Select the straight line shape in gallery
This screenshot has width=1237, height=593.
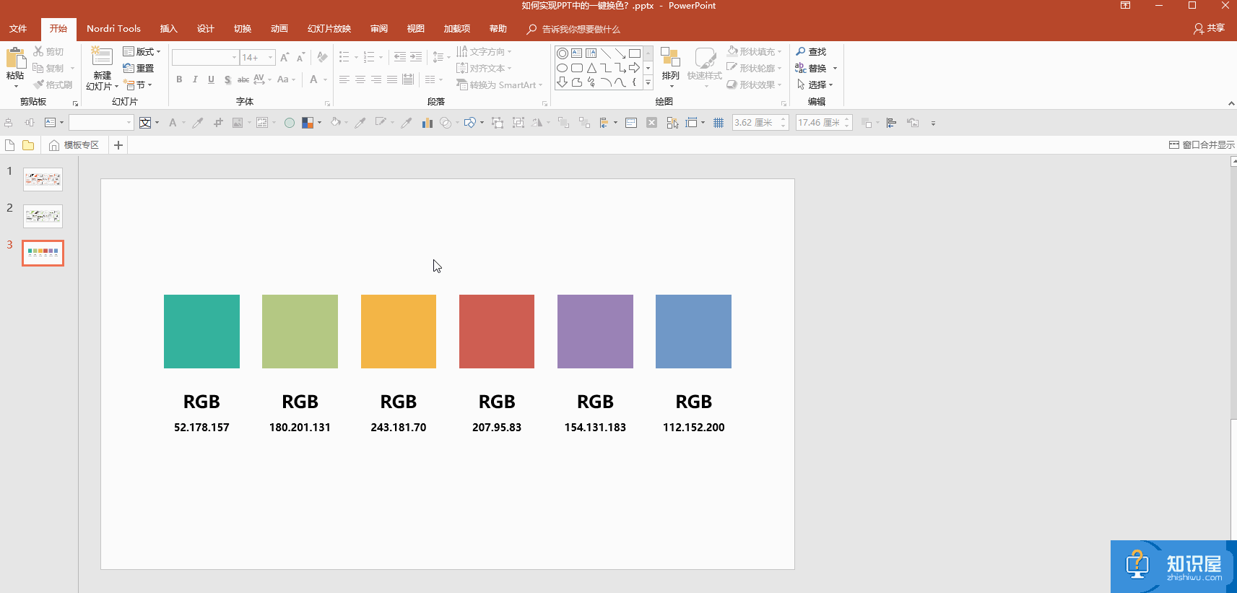point(606,53)
